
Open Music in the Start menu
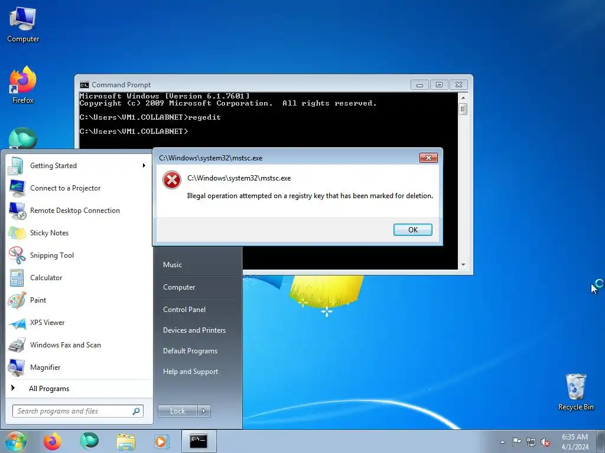coord(198,265)
